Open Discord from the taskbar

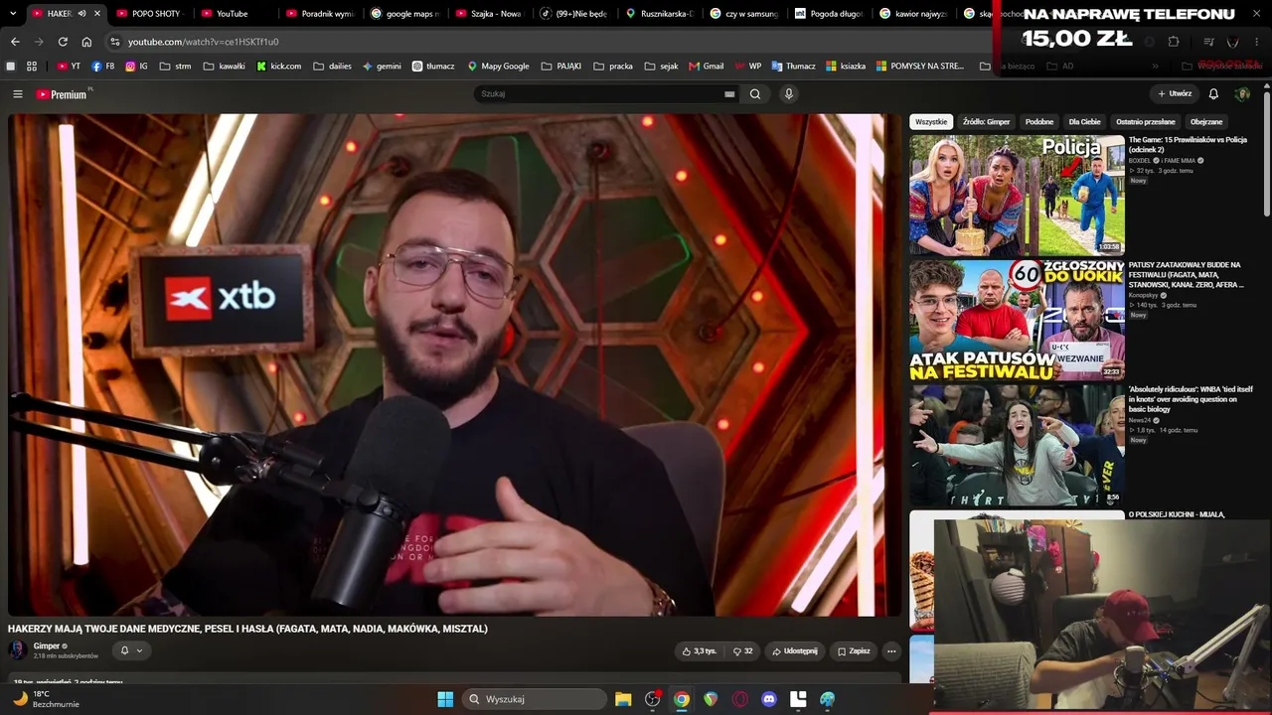(769, 699)
